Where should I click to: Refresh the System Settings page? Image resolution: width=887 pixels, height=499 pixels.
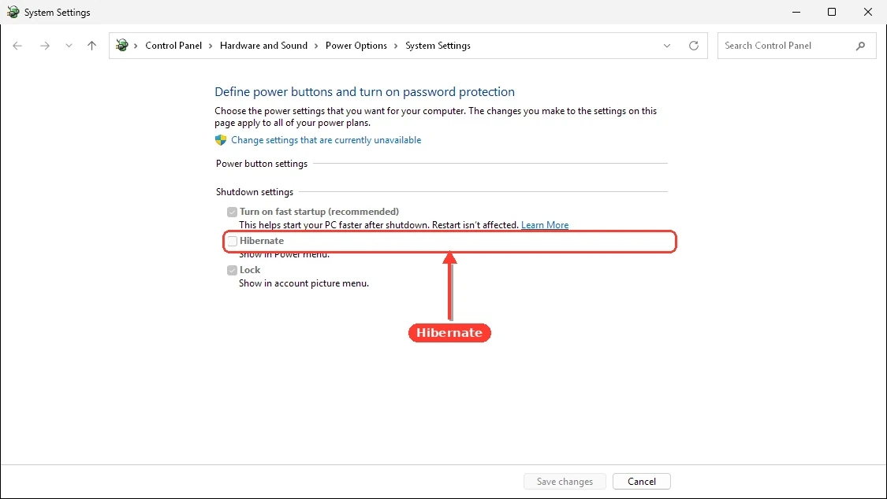click(x=694, y=46)
